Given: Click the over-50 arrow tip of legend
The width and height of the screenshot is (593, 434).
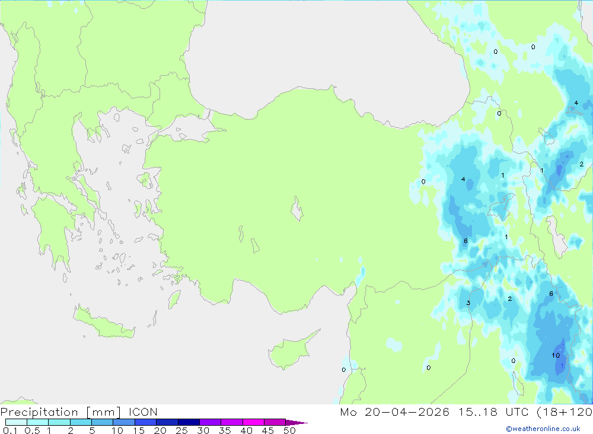Looking at the screenshot, I should pyautogui.click(x=296, y=422).
